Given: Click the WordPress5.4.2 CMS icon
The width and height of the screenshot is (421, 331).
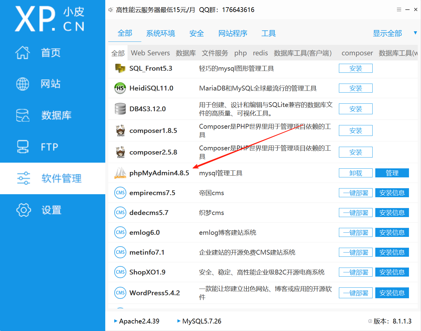Looking at the screenshot, I should [x=120, y=293].
